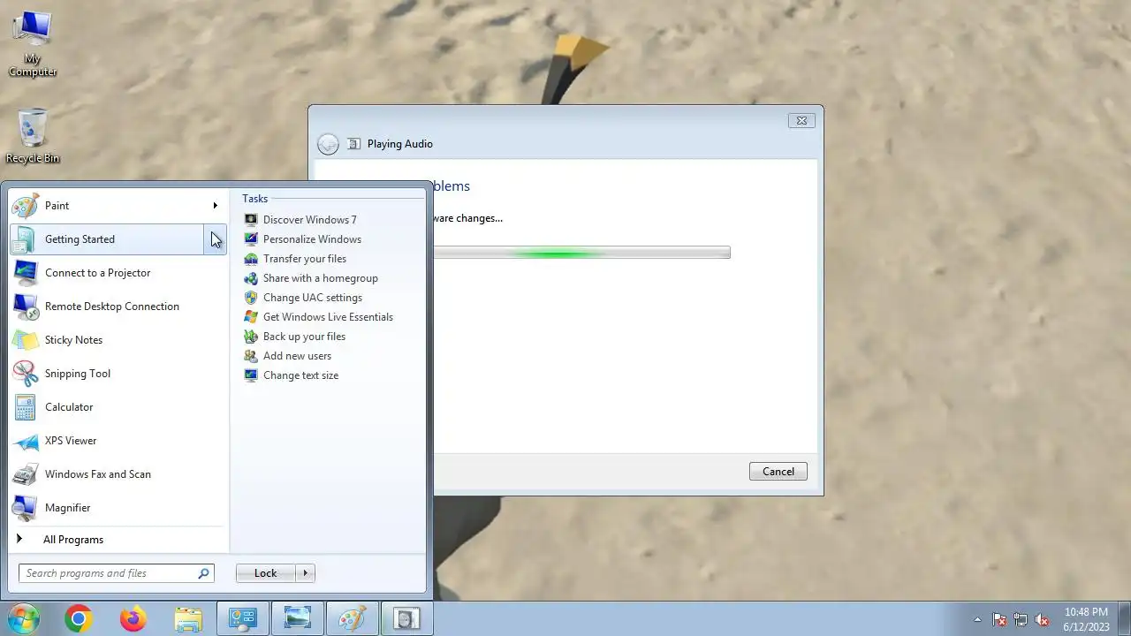Switch to the picture viewer taskbar item

[x=297, y=619]
